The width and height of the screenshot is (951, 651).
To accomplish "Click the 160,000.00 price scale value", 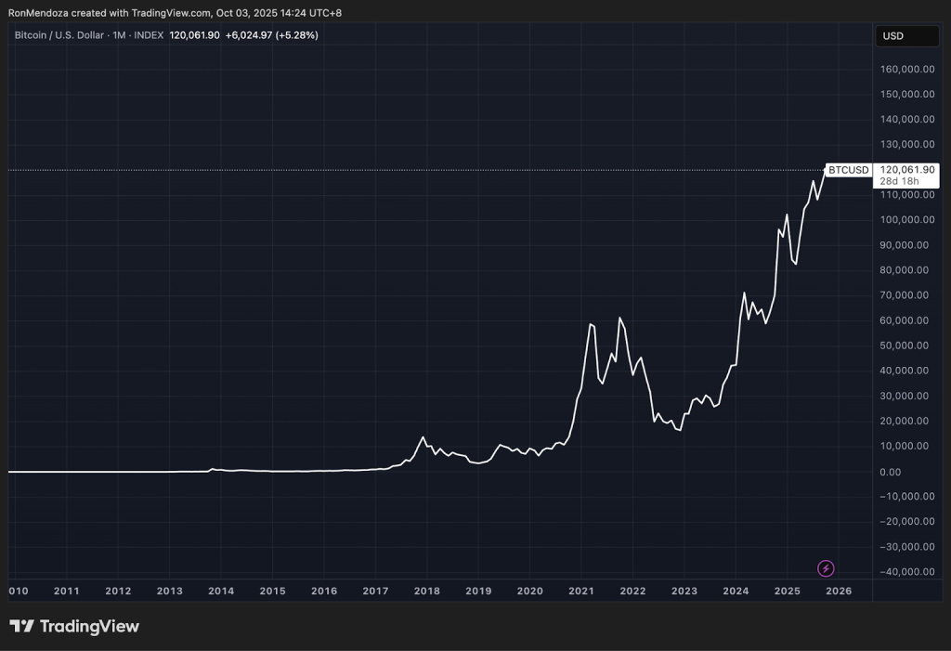I will pyautogui.click(x=905, y=69).
